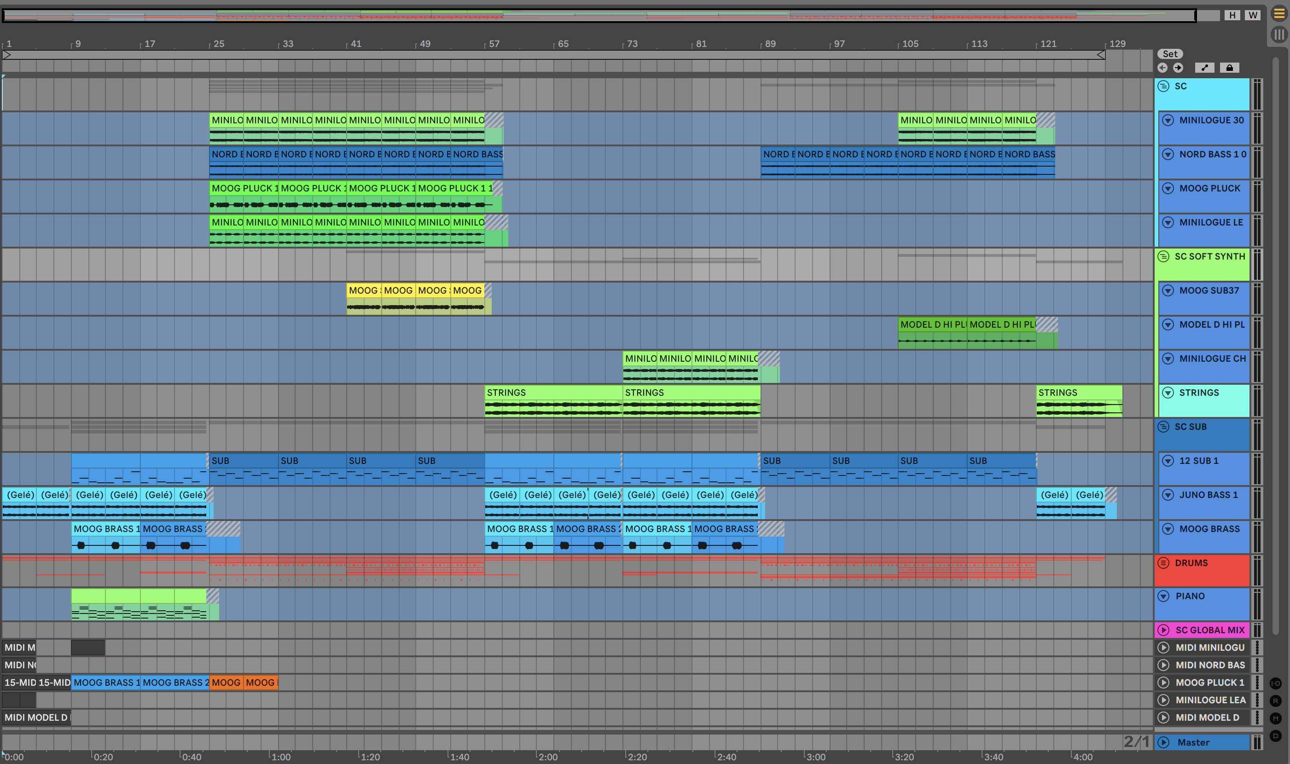Jump to the next locator arrow
1290x764 pixels.
pos(1178,68)
